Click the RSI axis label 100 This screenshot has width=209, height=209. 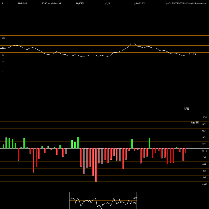pyautogui.click(x=3, y=38)
